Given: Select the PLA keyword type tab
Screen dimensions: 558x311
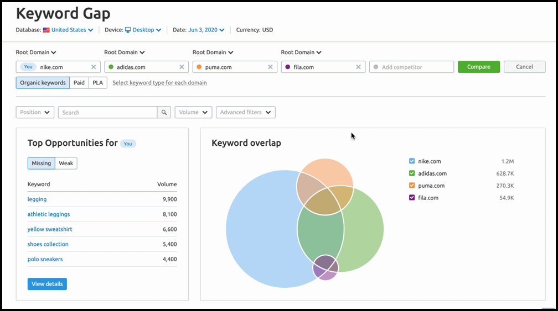Looking at the screenshot, I should [98, 83].
